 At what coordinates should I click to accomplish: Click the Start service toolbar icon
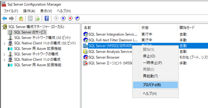click(56, 18)
